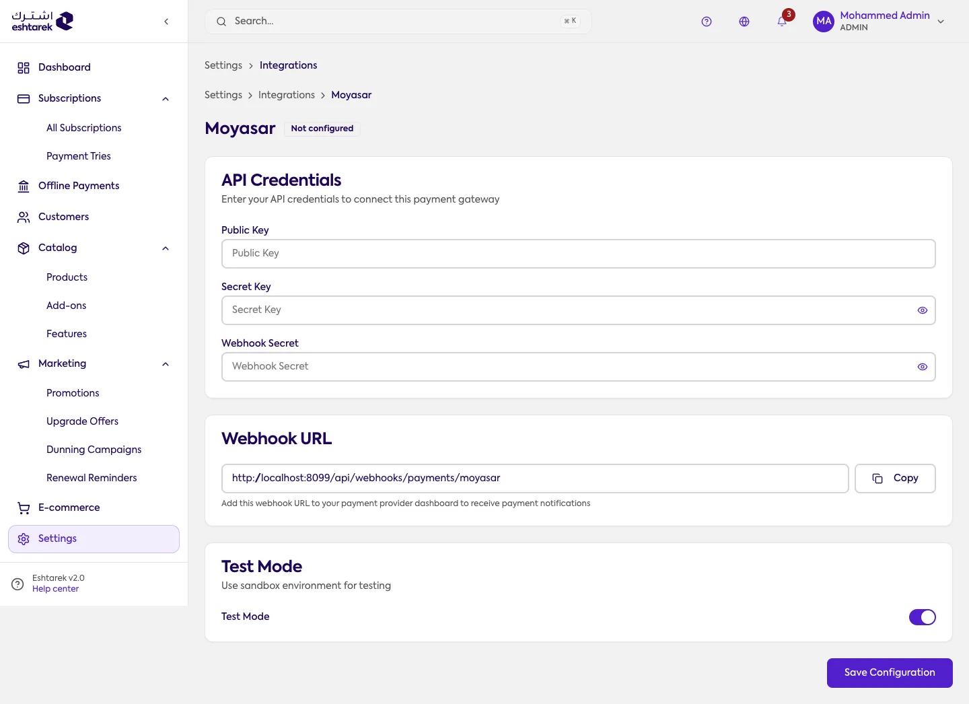Open Dunning Campaigns page
The image size is (969, 704).
(x=94, y=450)
